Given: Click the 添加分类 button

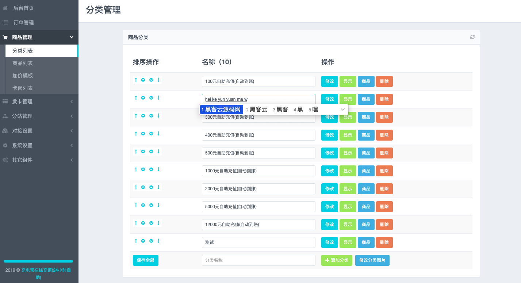Looking at the screenshot, I should tap(337, 260).
